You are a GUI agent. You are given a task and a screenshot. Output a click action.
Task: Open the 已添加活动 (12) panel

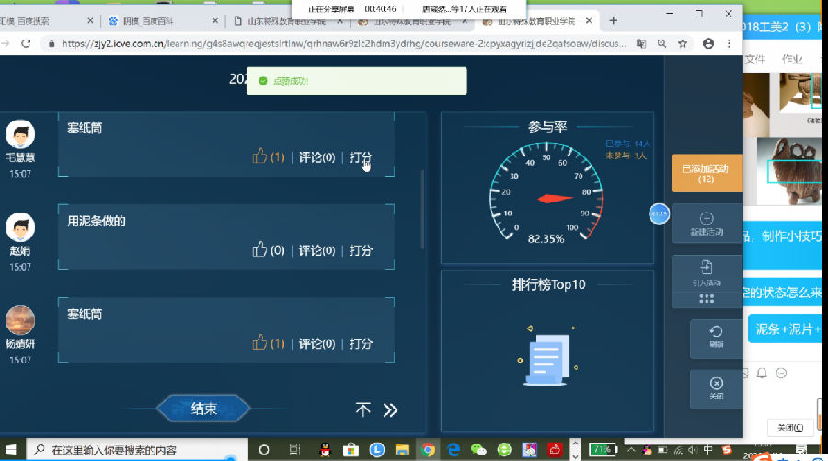coord(706,173)
